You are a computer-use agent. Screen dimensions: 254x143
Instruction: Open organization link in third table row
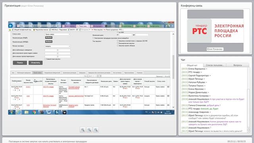49,106
